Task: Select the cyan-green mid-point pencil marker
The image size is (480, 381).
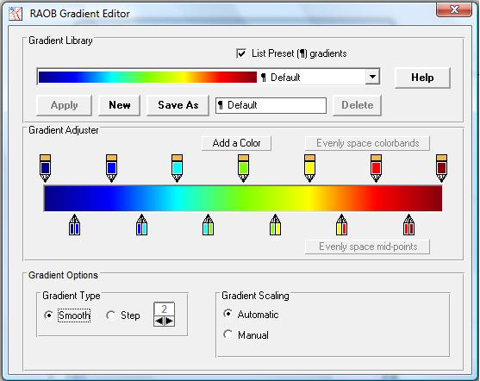Action: click(x=209, y=225)
